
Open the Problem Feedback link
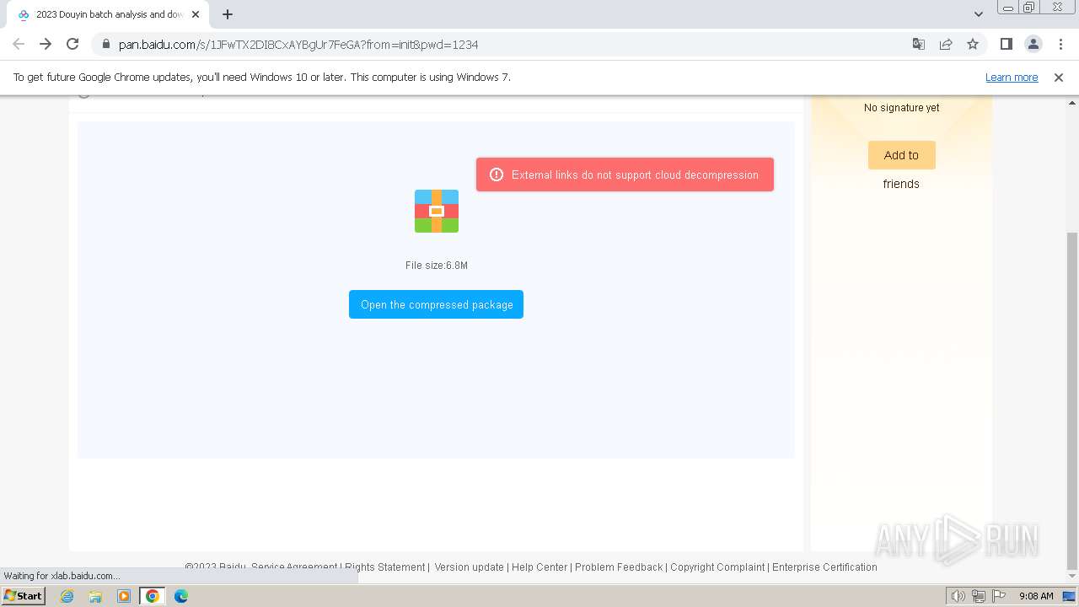click(x=619, y=567)
